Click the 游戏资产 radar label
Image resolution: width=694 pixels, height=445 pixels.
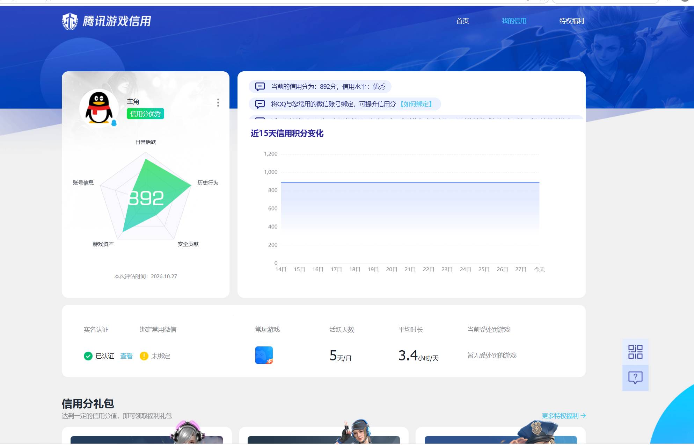click(103, 244)
